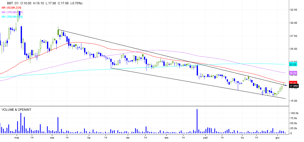Click the 'cze' month label on time axis
The width and height of the screenshot is (304, 142).
pyautogui.click(x=52, y=138)
